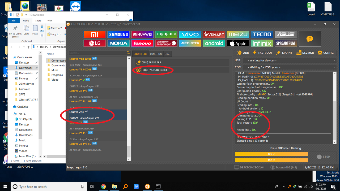This screenshot has width=340, height=191.
Task: Select the Qualcomm Snapdragon icon
Action: 166,43
